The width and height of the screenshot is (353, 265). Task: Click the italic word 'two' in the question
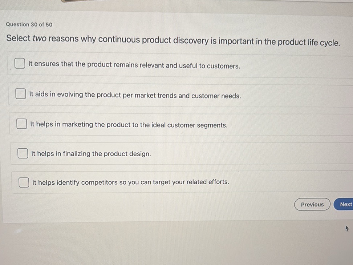(x=39, y=39)
